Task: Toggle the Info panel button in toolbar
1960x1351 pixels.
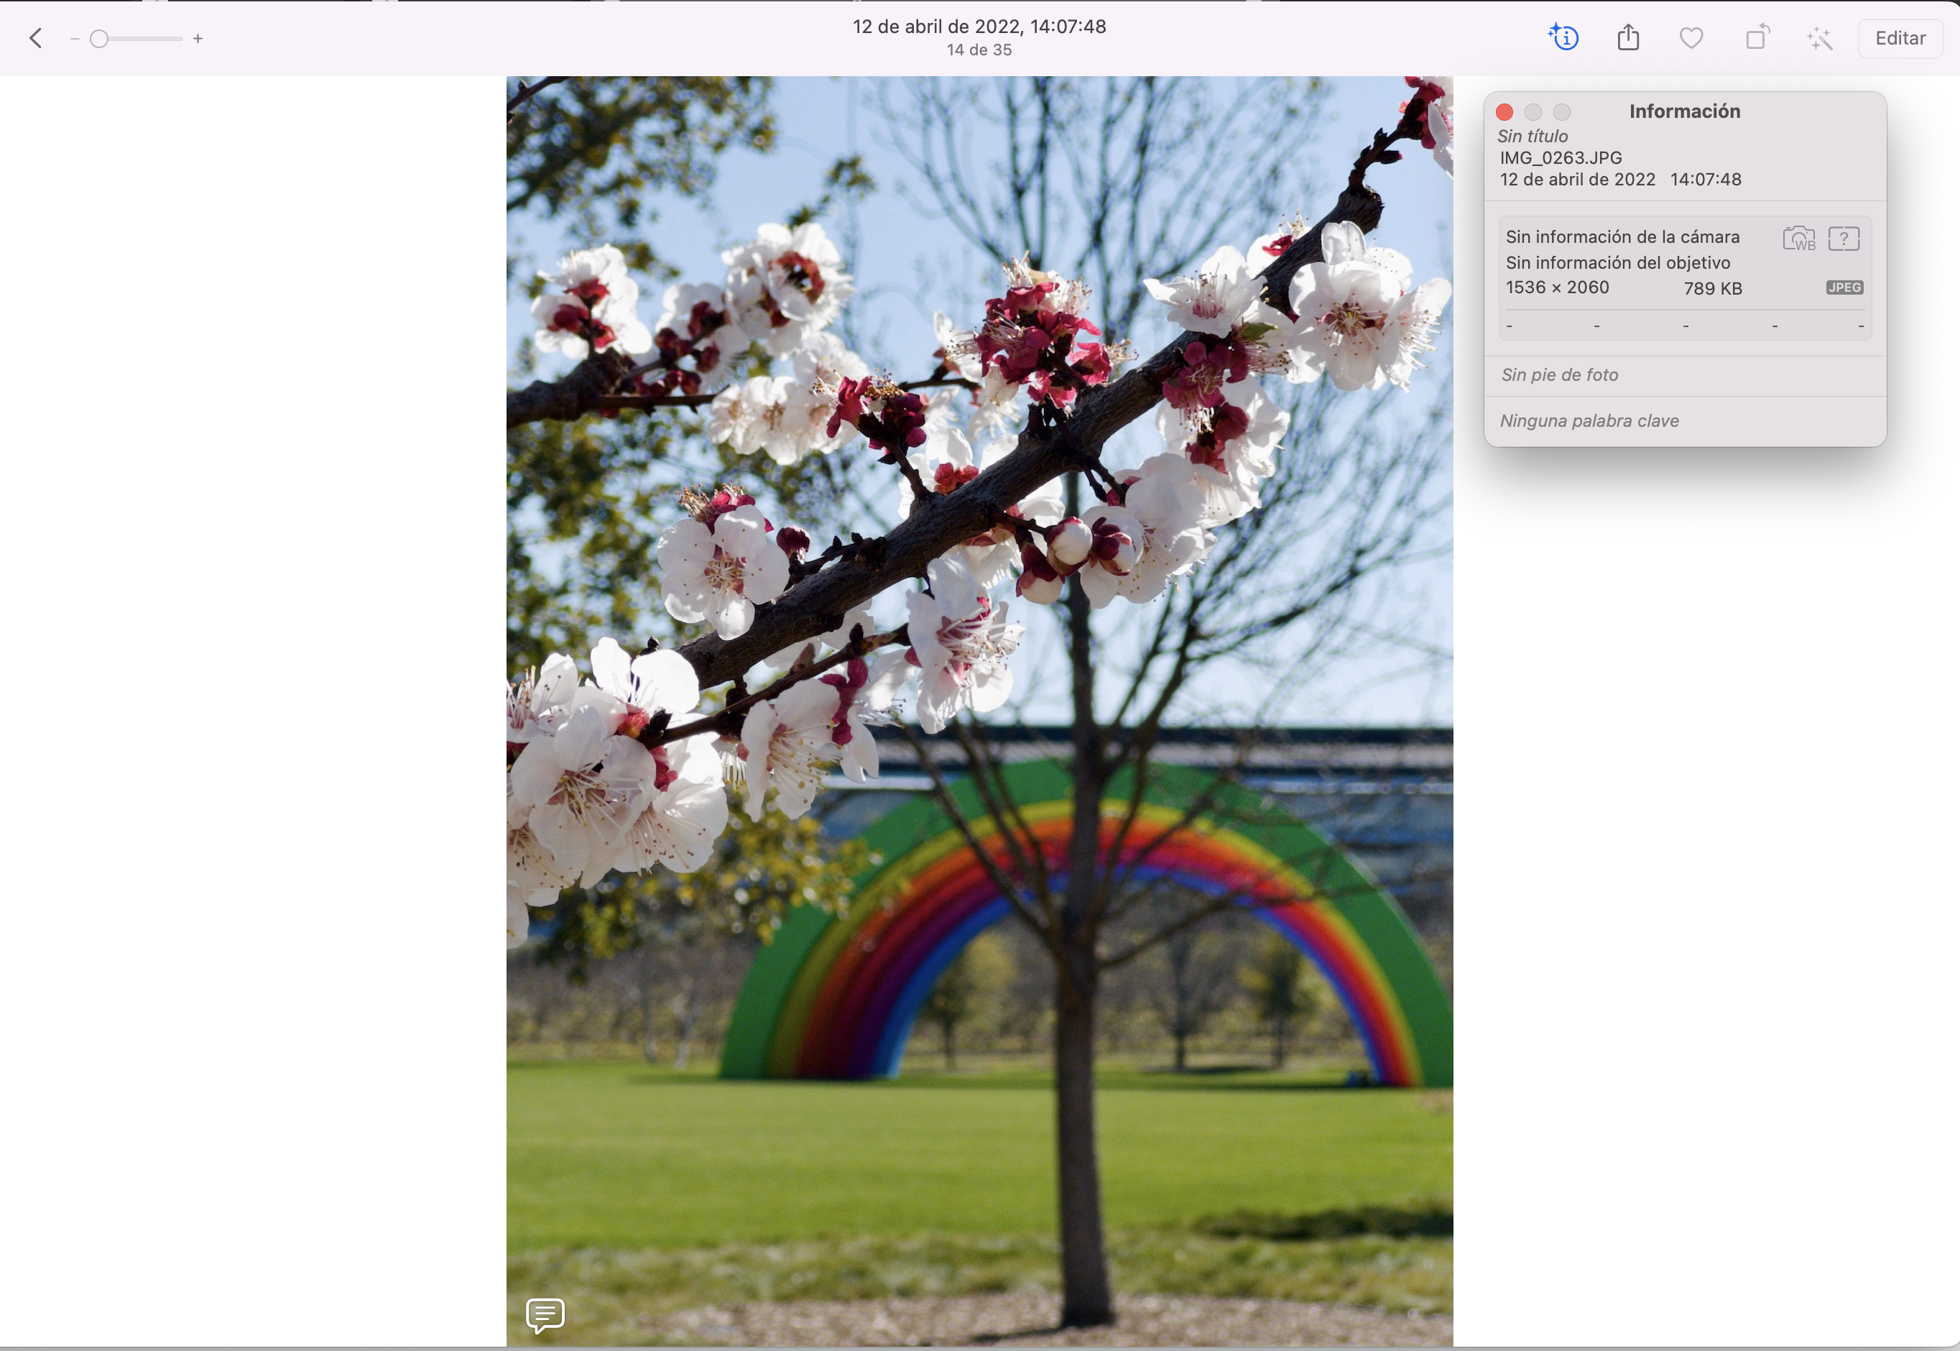Action: click(x=1563, y=38)
